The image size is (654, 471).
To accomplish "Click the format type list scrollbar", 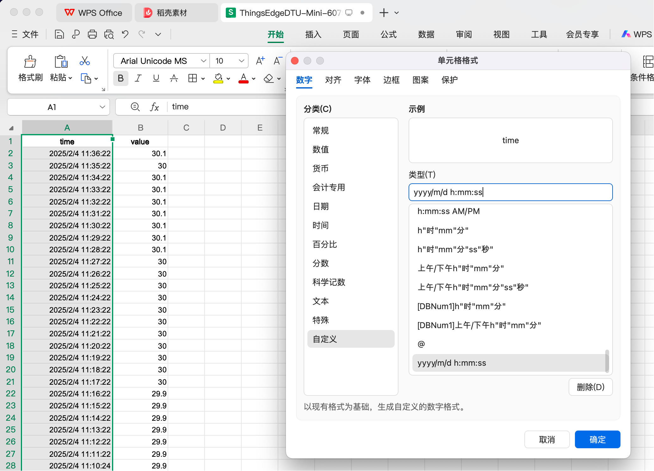I will [607, 361].
